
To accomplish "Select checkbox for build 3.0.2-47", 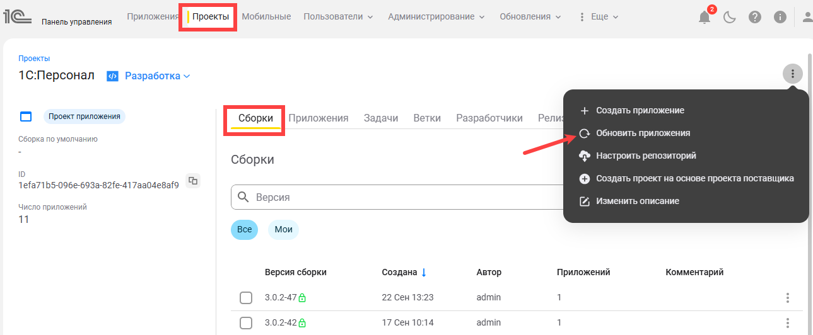I will pyautogui.click(x=246, y=298).
